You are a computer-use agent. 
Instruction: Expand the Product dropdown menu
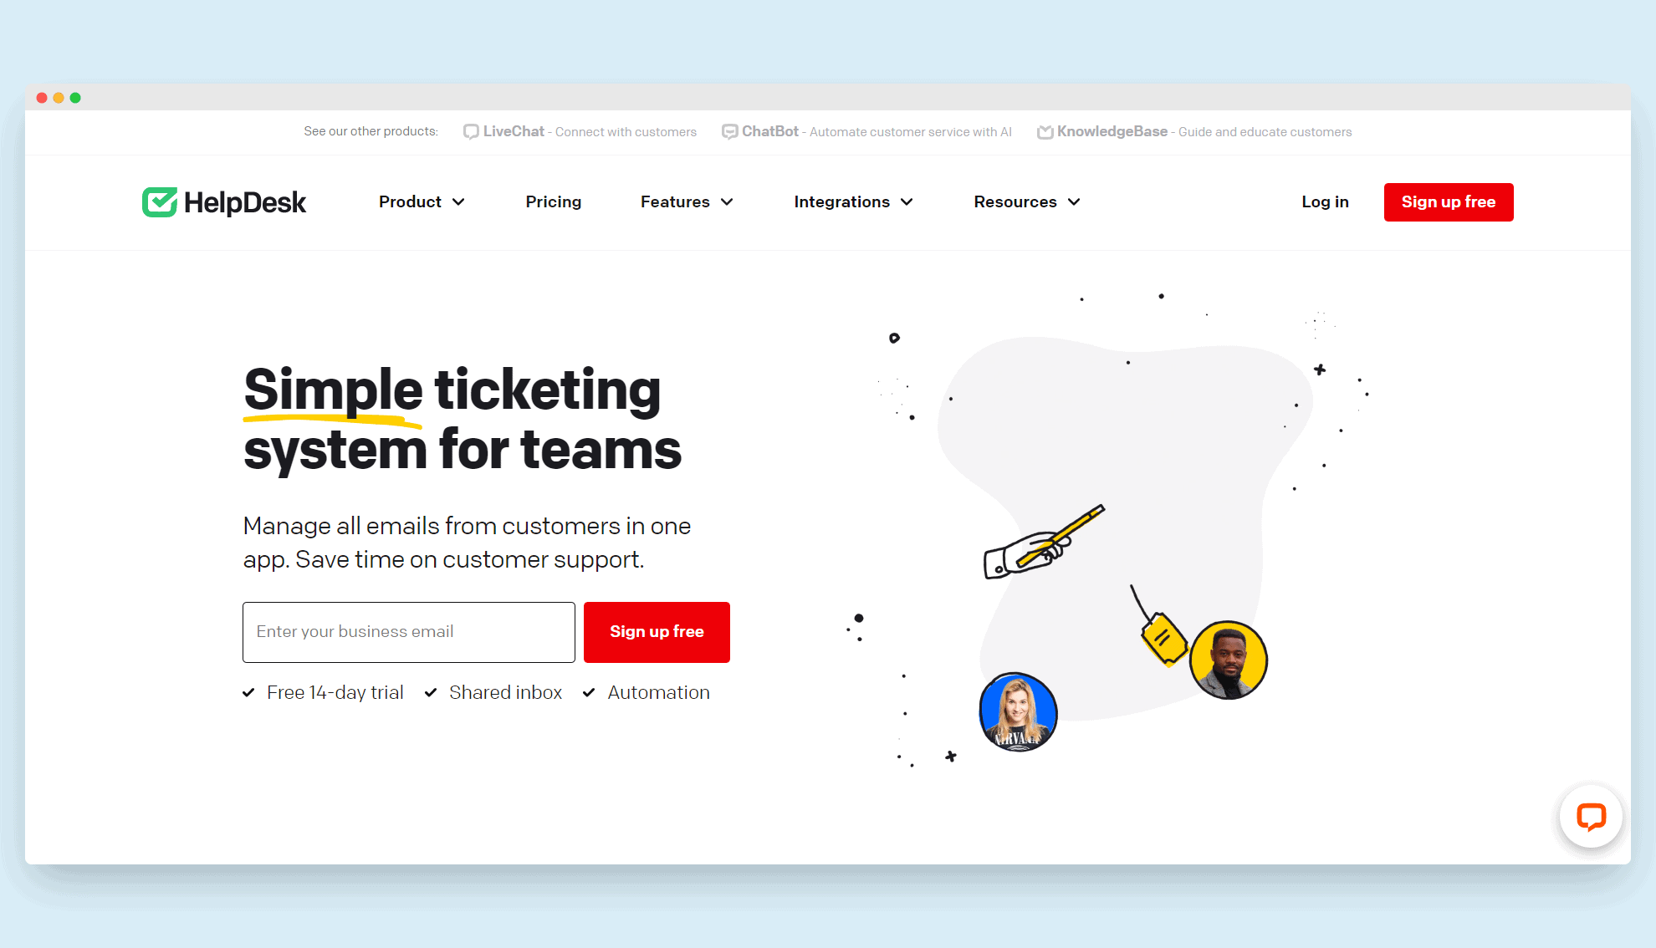pos(422,202)
